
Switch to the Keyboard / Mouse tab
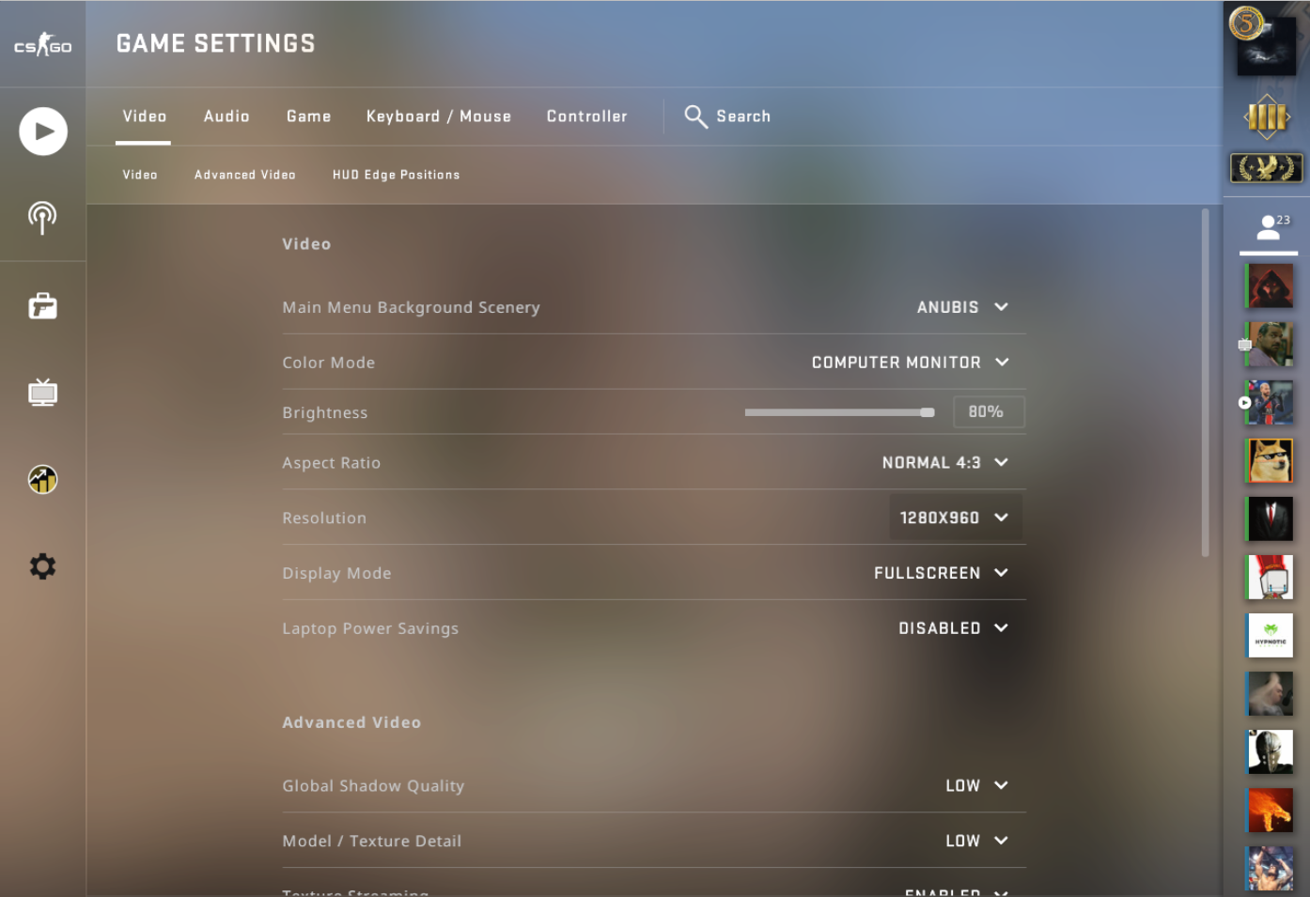(x=439, y=116)
